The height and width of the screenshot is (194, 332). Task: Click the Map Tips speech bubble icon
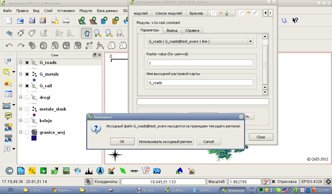(x=8, y=116)
